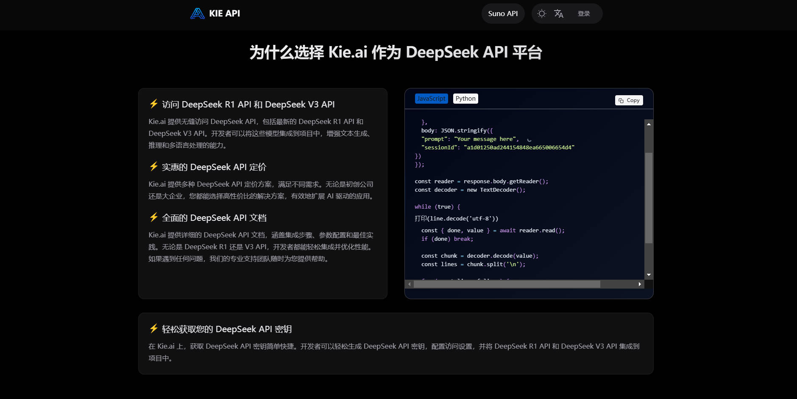Screen dimensions: 797x399
Task: Click the lightning icon beside 轻松获取您的 DeepSeek API 密钥
Action: point(154,328)
